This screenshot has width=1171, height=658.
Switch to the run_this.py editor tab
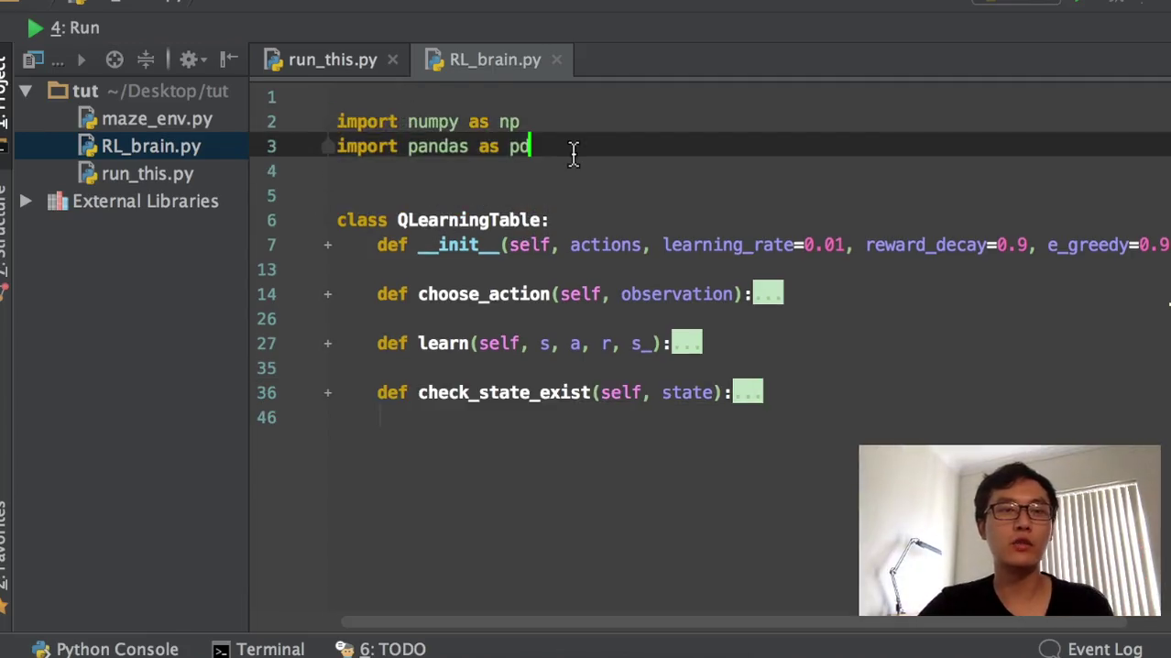[333, 60]
